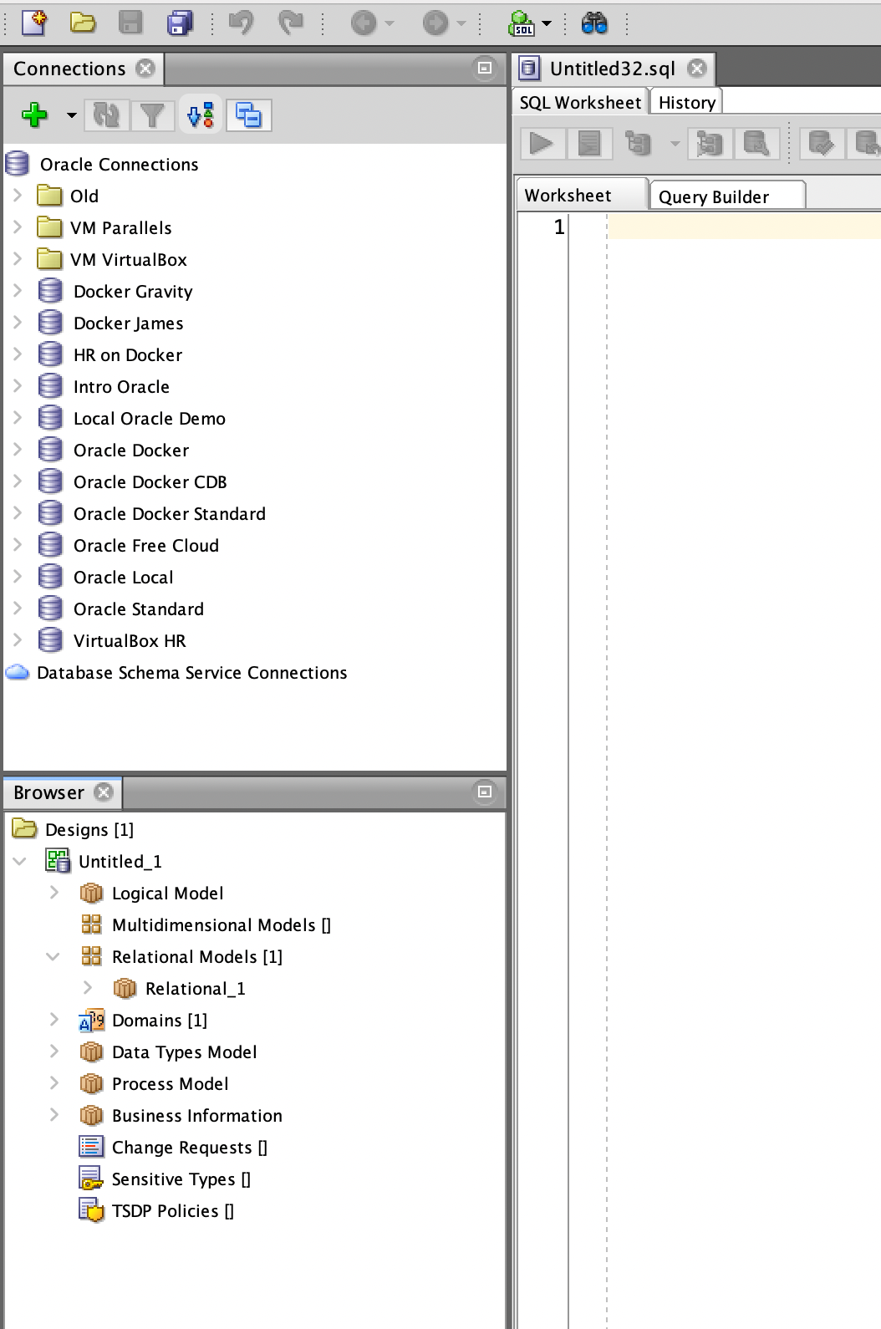Click the green plus New Connection icon

tap(34, 115)
